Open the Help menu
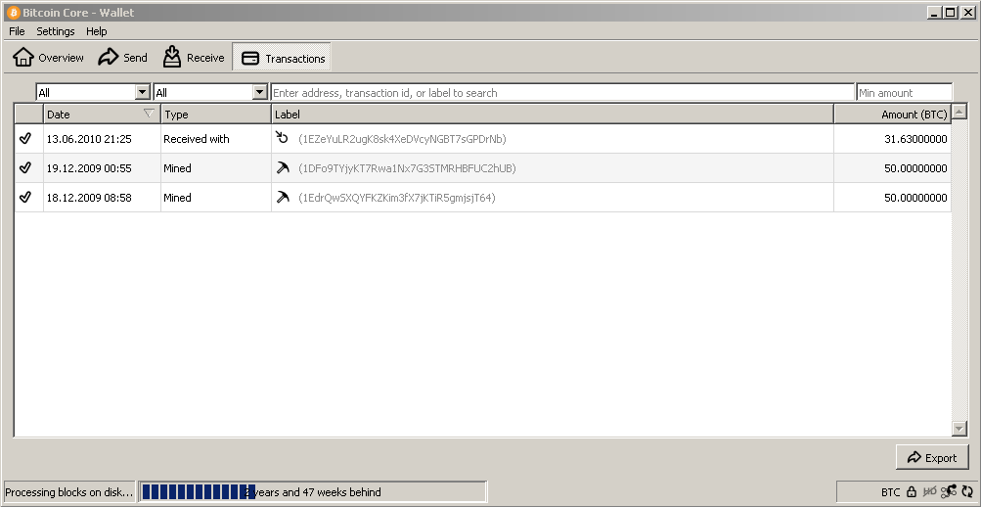Screen dimensions: 981x507 97,31
